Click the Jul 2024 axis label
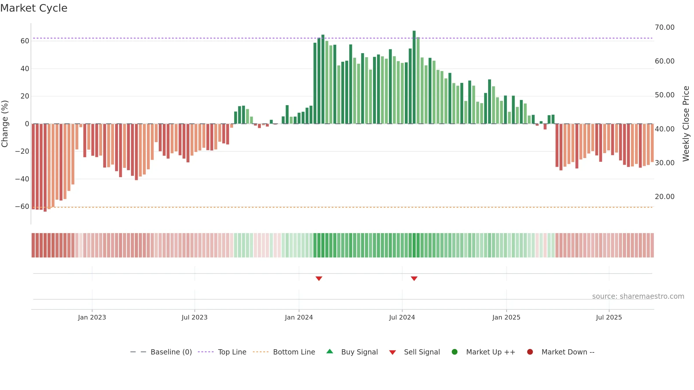The height and width of the screenshot is (390, 694). (402, 317)
